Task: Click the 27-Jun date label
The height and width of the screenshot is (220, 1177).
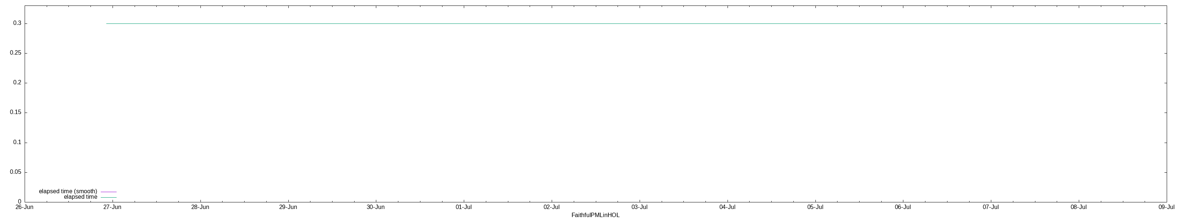Action: click(x=113, y=207)
